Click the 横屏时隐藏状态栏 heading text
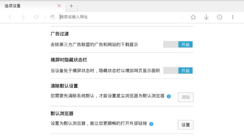Image resolution: width=244 pixels, height=137 pixels. pos(69,60)
